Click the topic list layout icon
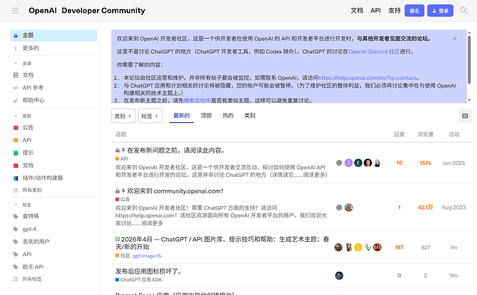The width and height of the screenshot is (477, 295). click(x=465, y=116)
